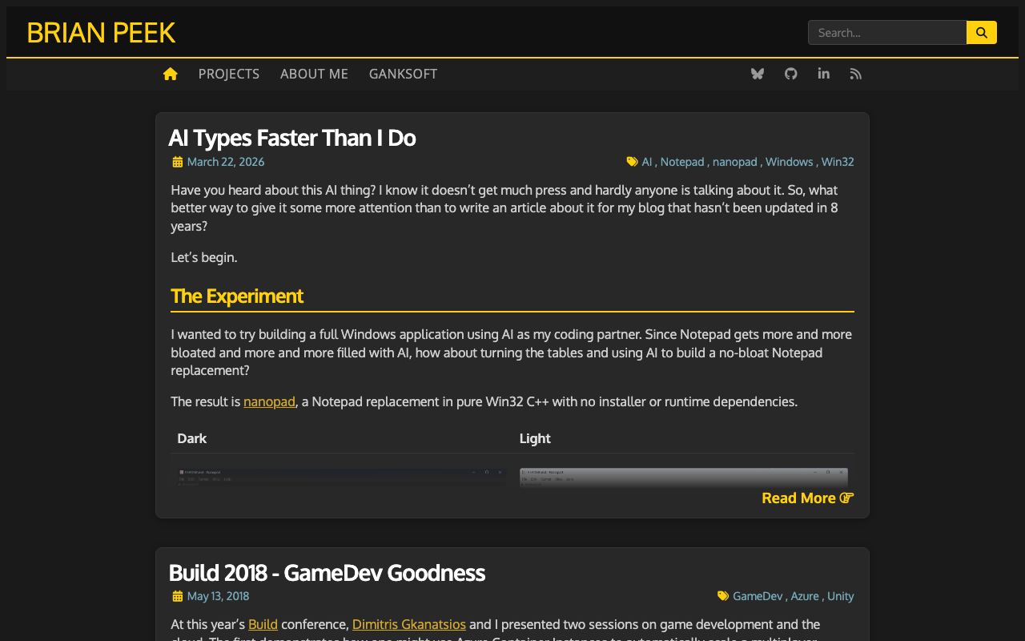This screenshot has height=641, width=1025.
Task: Filter posts by the Unity tag
Action: [x=841, y=596]
